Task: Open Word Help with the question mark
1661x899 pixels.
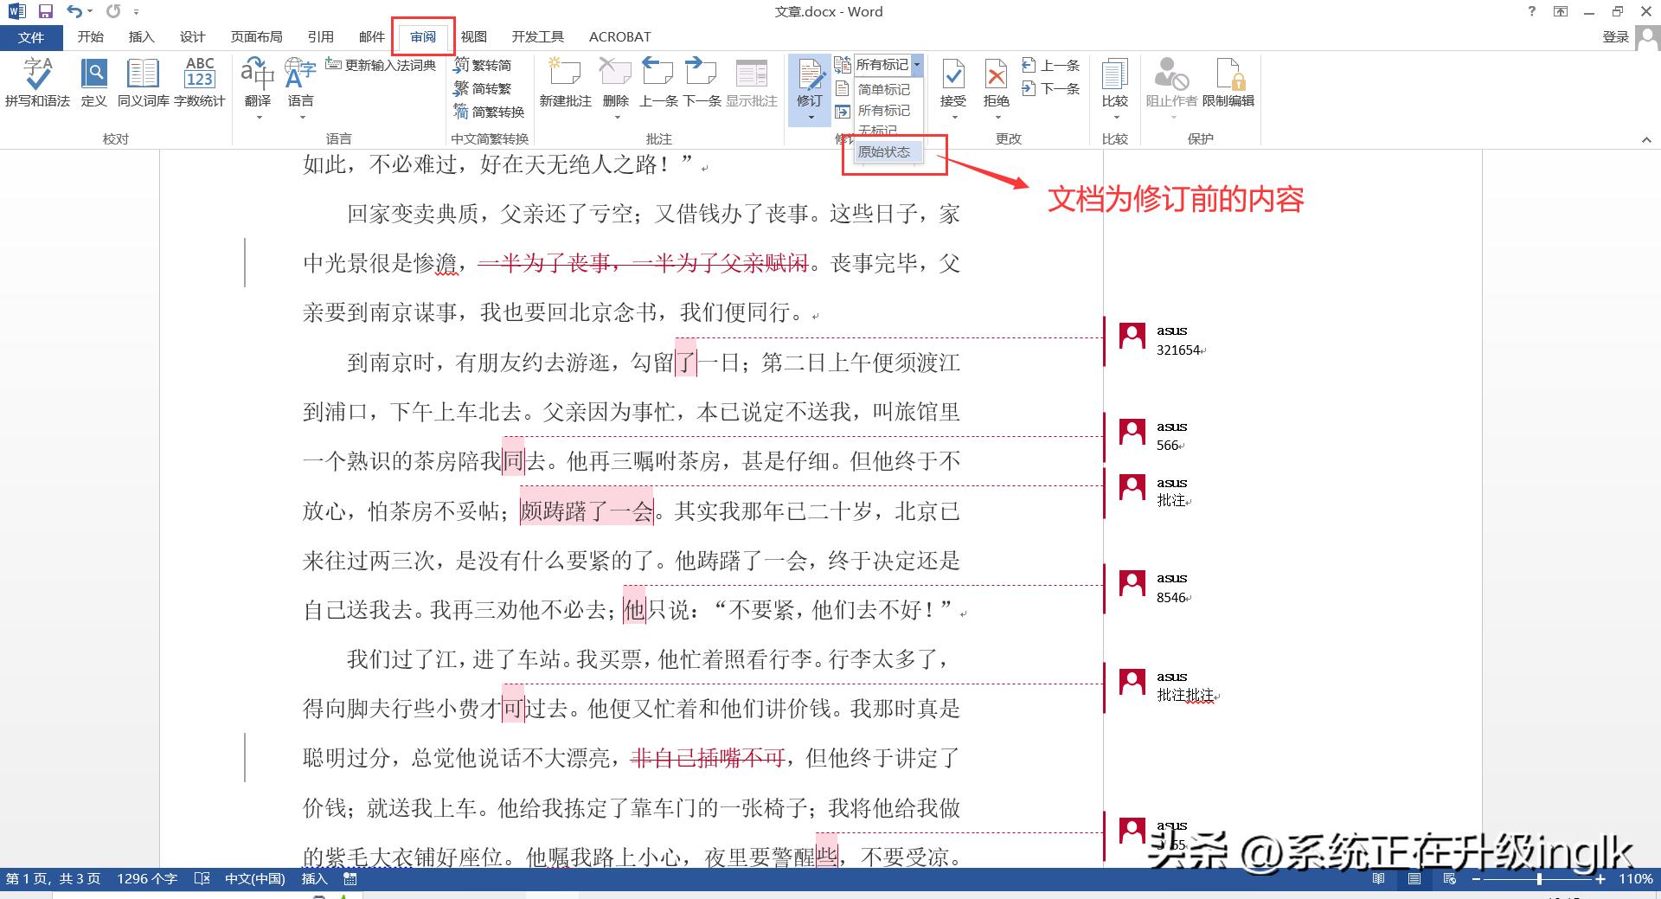Action: (1532, 11)
